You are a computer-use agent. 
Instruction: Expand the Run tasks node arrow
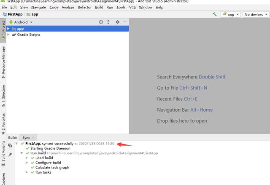[27, 172]
